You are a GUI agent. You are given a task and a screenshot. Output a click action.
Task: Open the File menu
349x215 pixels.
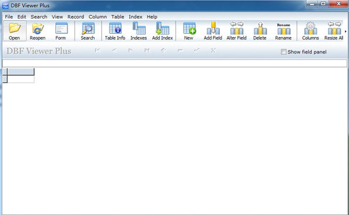[x=9, y=16]
